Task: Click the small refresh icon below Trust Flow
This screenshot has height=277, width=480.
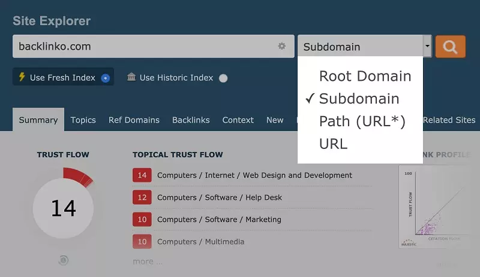Action: (63, 260)
